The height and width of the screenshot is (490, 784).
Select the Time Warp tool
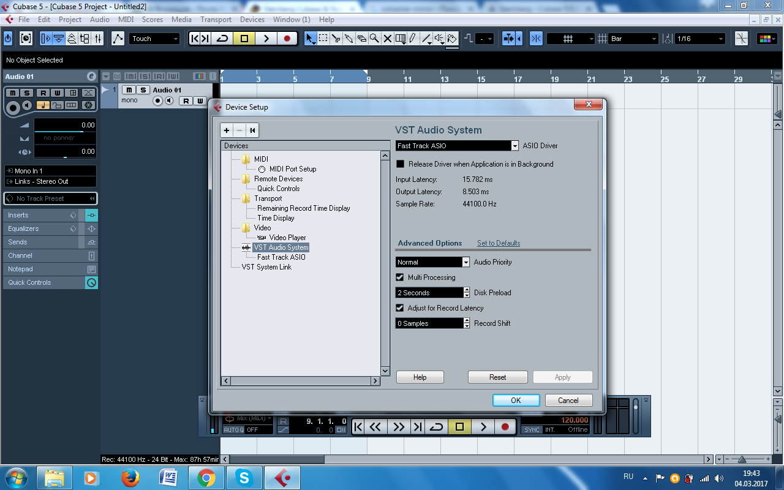tap(401, 39)
